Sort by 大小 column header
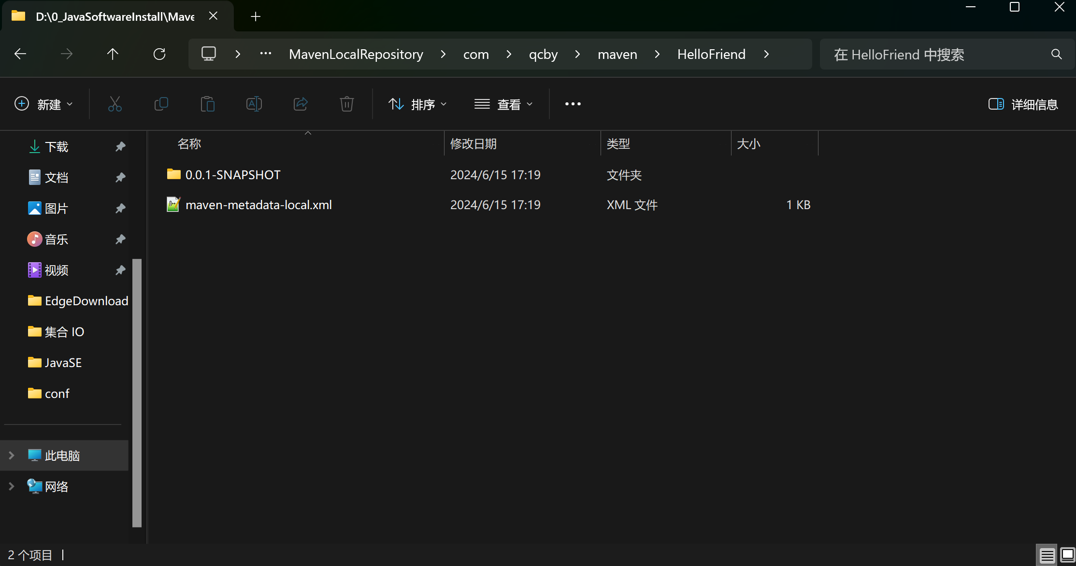The image size is (1076, 566). 748,143
